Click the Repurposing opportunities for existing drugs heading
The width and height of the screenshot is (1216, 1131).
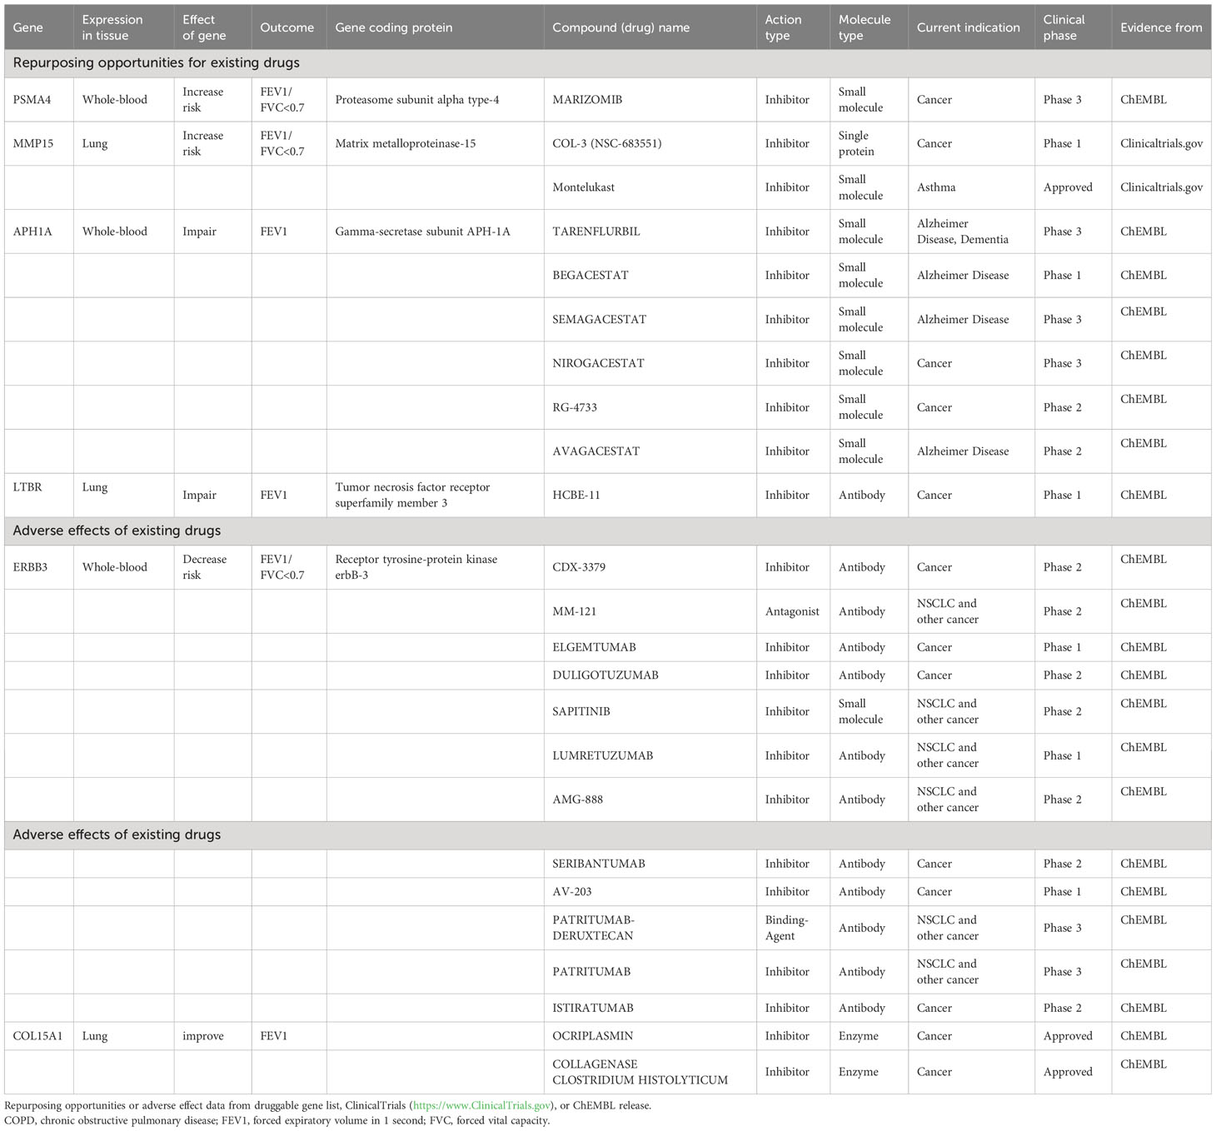157,63
